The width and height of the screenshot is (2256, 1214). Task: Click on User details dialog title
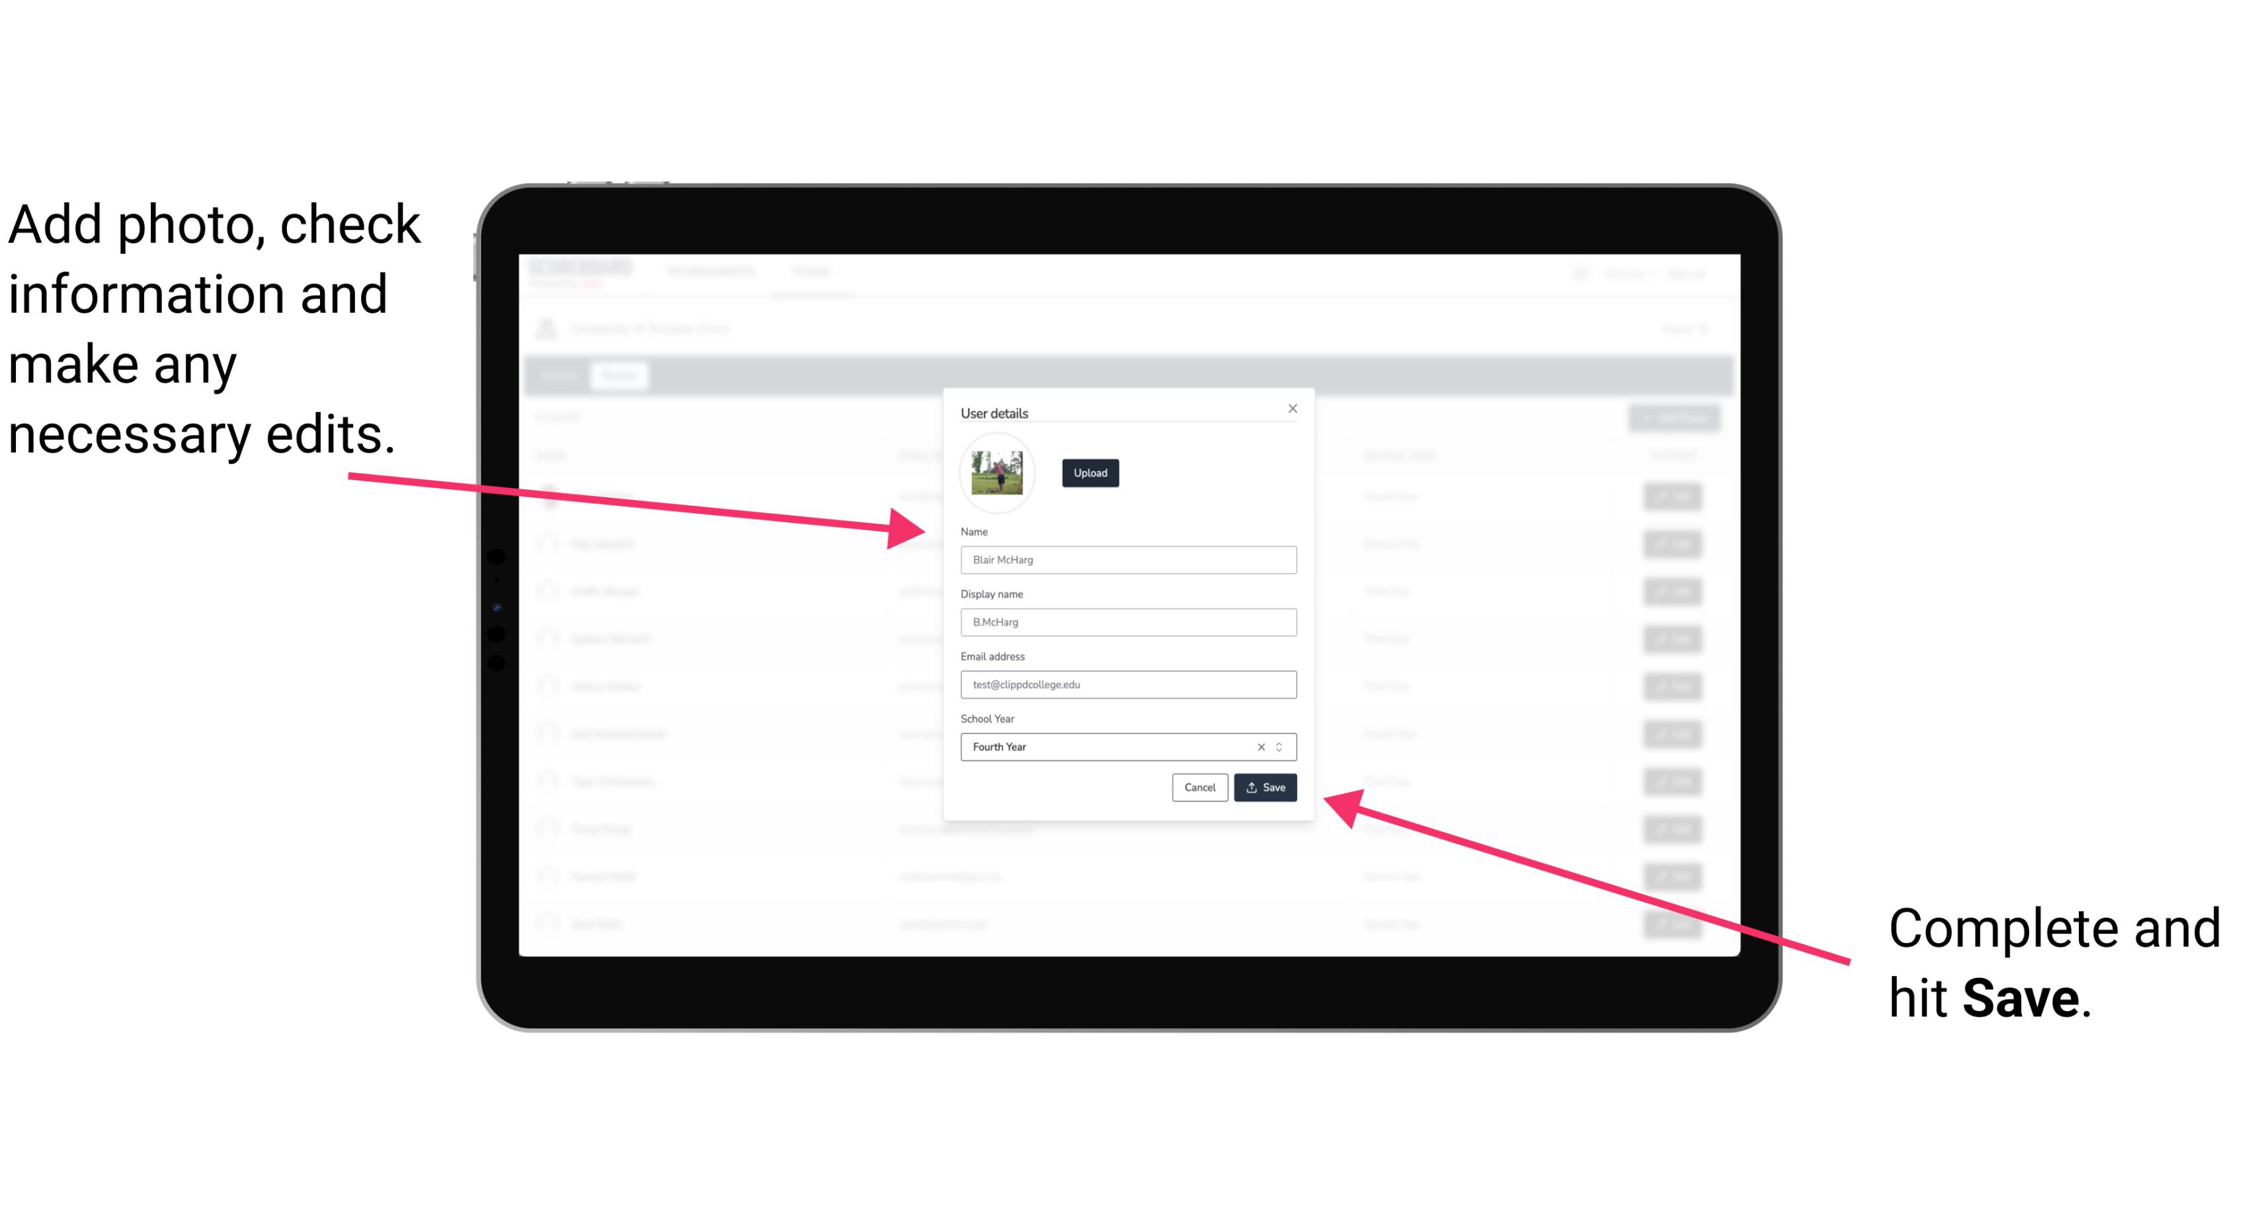click(996, 410)
